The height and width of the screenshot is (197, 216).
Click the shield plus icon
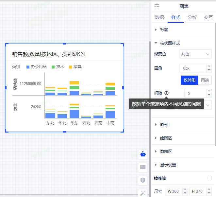[x=143, y=180]
